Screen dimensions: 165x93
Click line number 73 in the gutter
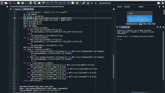[x=14, y=18]
